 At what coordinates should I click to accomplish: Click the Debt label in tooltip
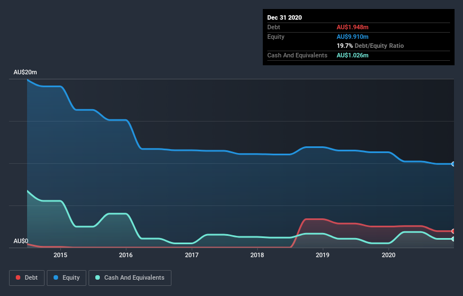point(274,27)
